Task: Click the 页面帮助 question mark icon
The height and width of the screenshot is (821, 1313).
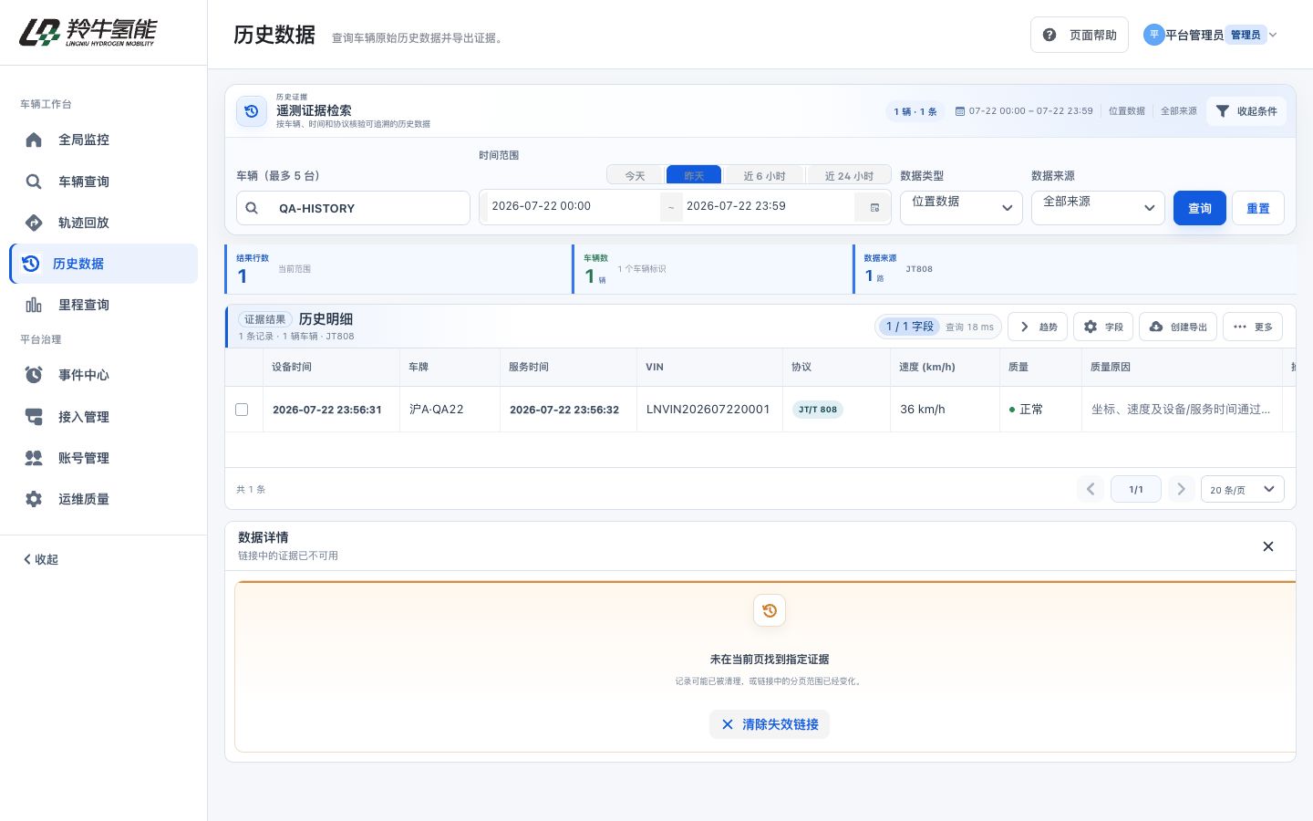Action: (1049, 35)
